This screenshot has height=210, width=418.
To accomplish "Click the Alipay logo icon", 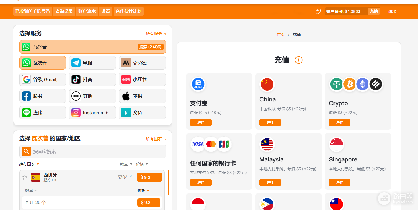I will click(198, 85).
